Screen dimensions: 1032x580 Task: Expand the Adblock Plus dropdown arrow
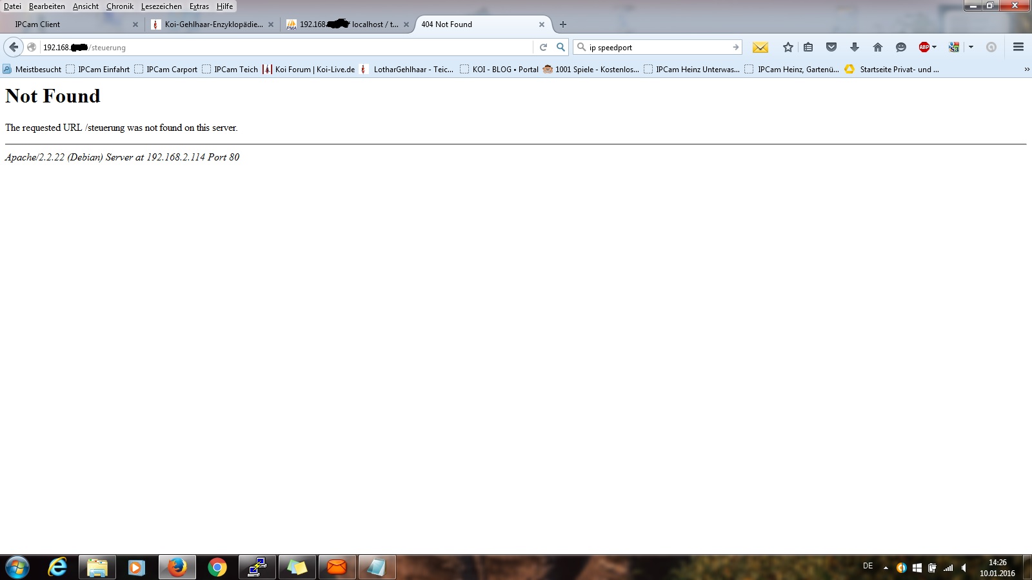point(934,47)
